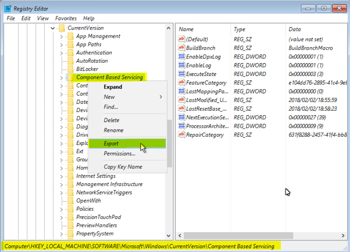Open the Edit menu

(x=26, y=18)
